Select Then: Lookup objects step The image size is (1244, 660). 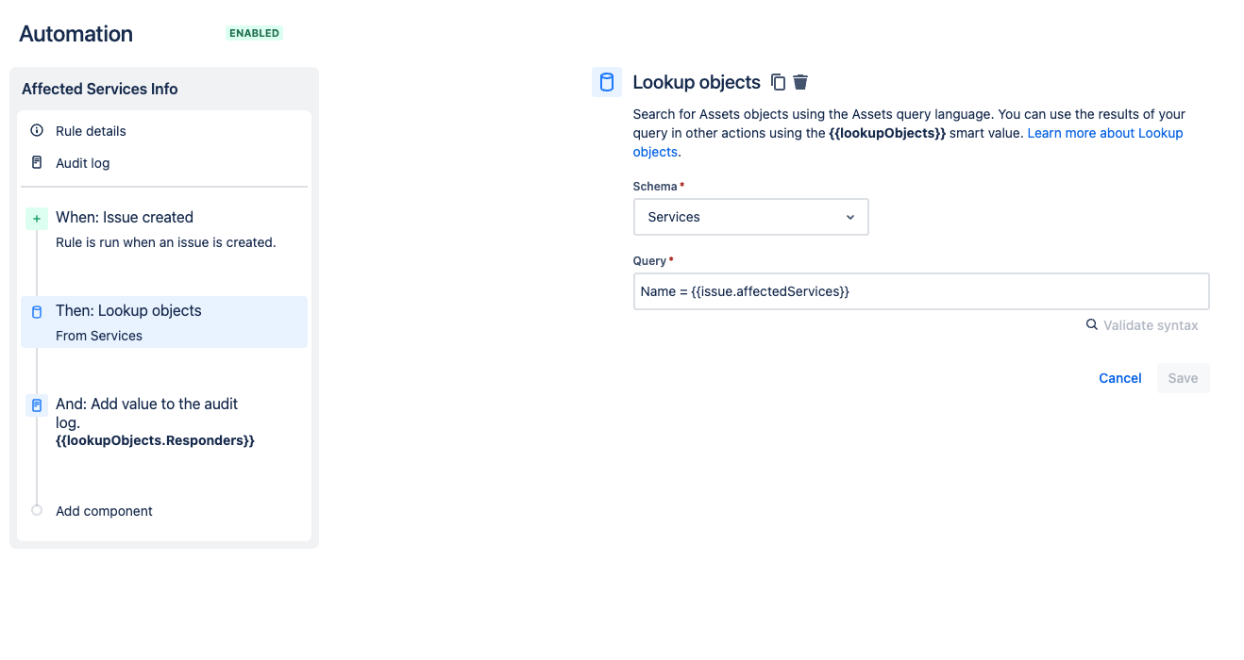coord(164,322)
